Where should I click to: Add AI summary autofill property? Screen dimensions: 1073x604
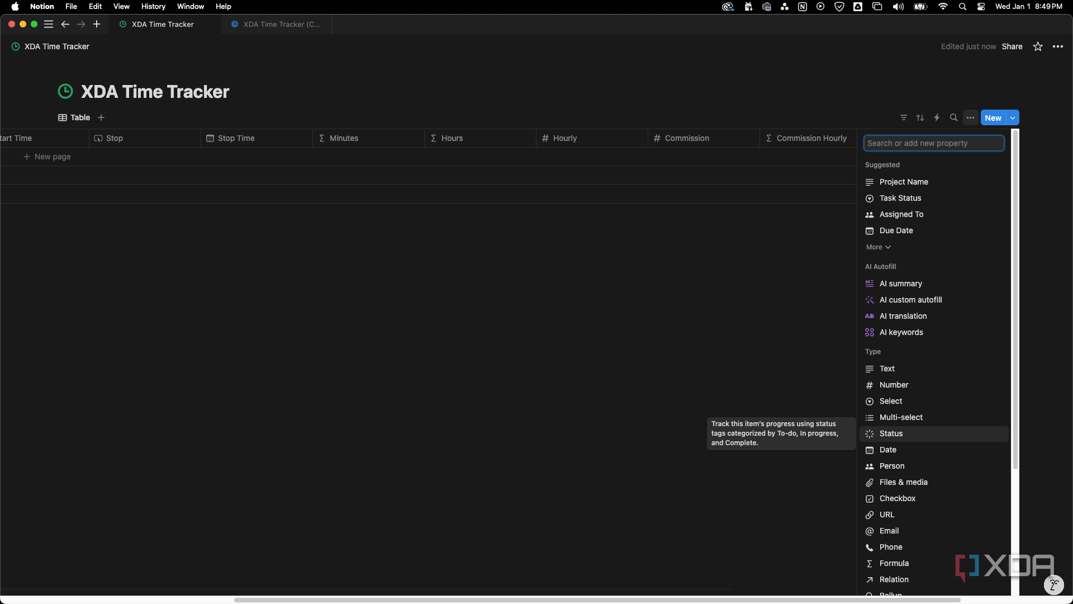[934, 284]
